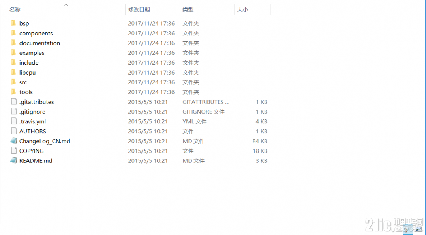426x235 pixels.
Task: Click the 18 KB size of COPYING
Action: click(260, 151)
